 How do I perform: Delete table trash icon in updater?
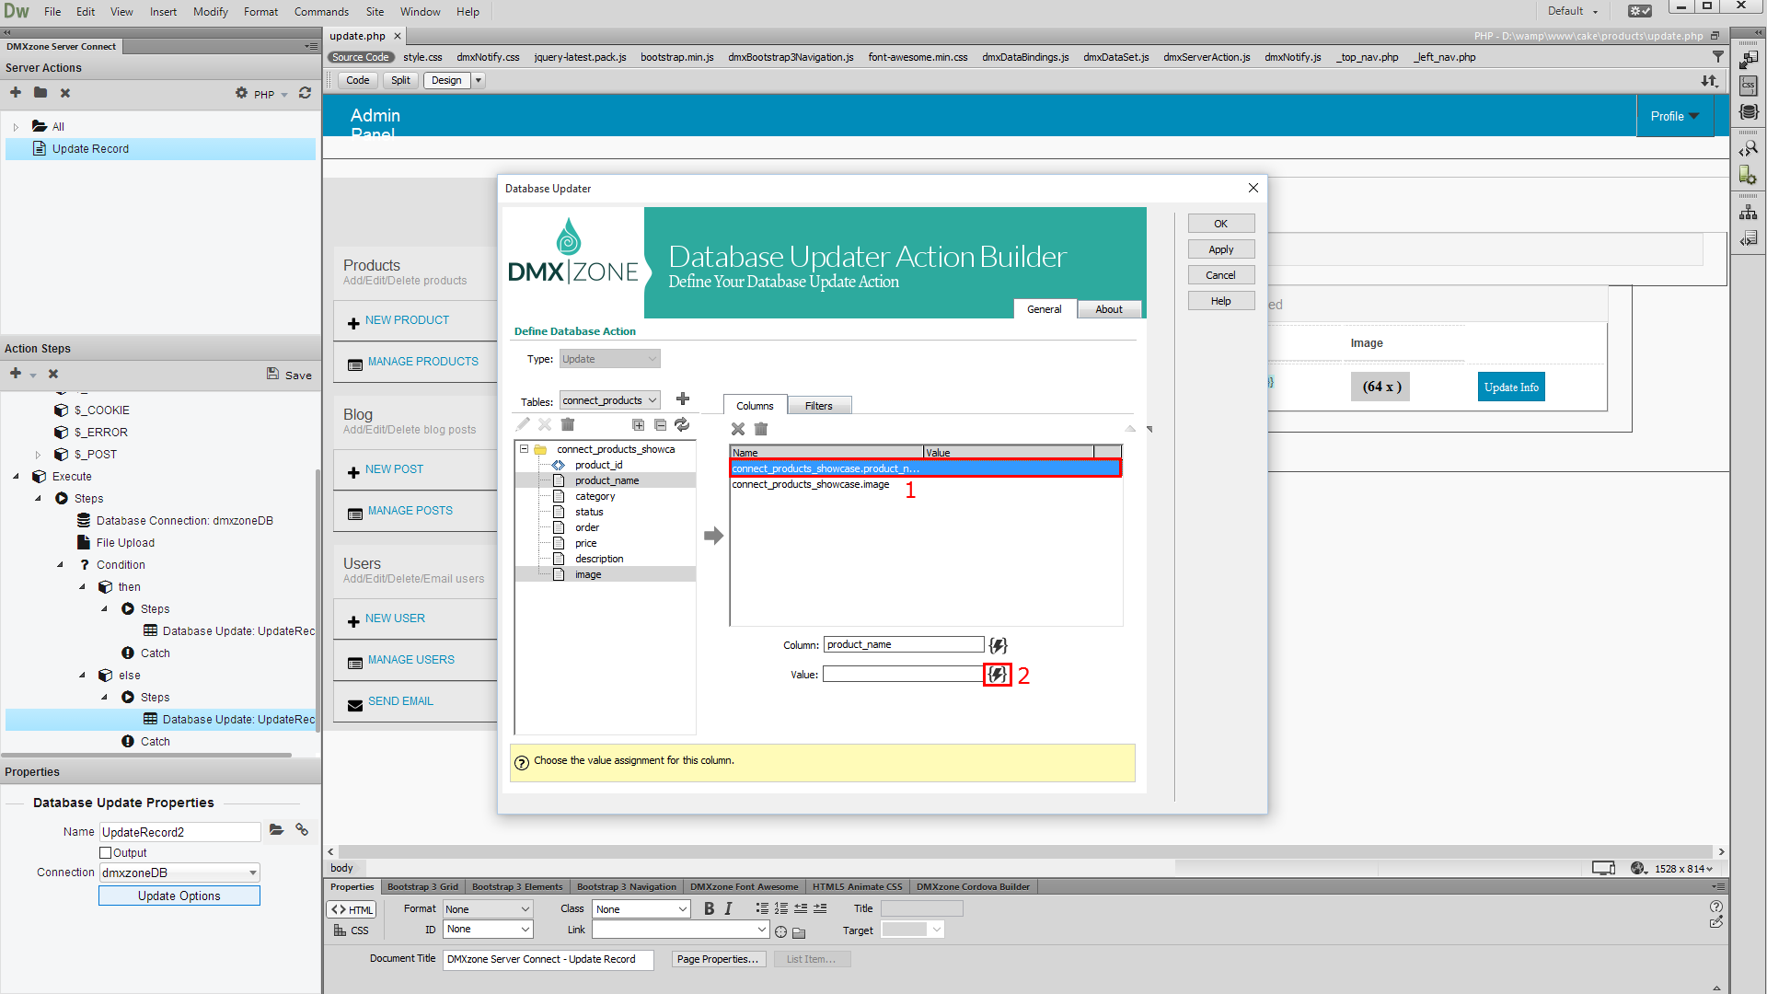click(568, 424)
